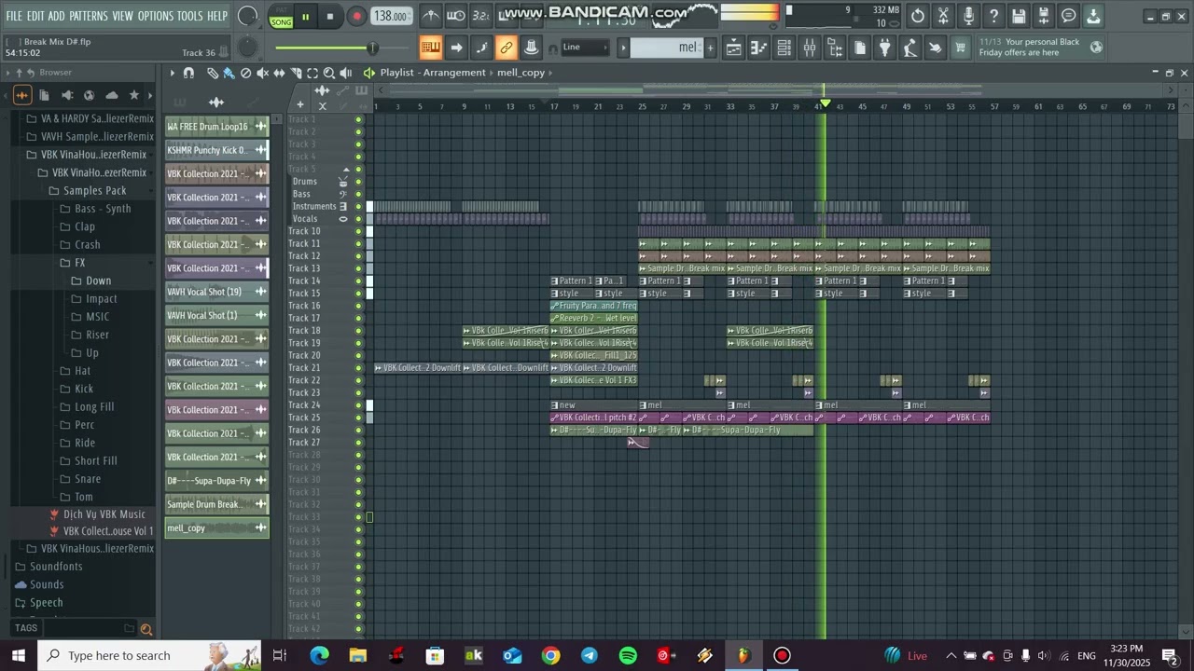The image size is (1194, 671).
Task: Open the FILE menu
Action: point(14,16)
